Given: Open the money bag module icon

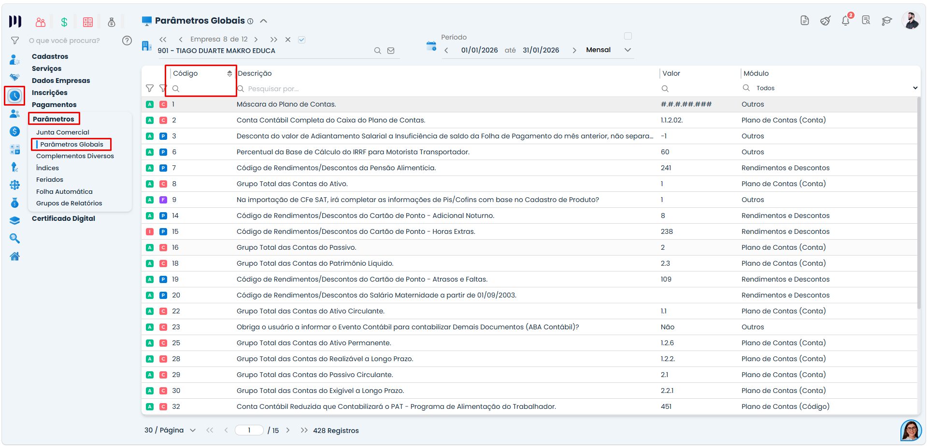Looking at the screenshot, I should (112, 22).
